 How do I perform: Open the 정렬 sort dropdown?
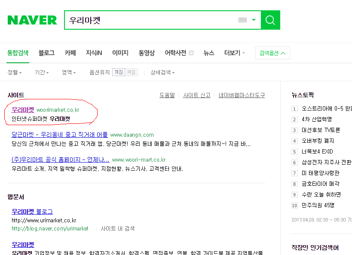tap(15, 72)
